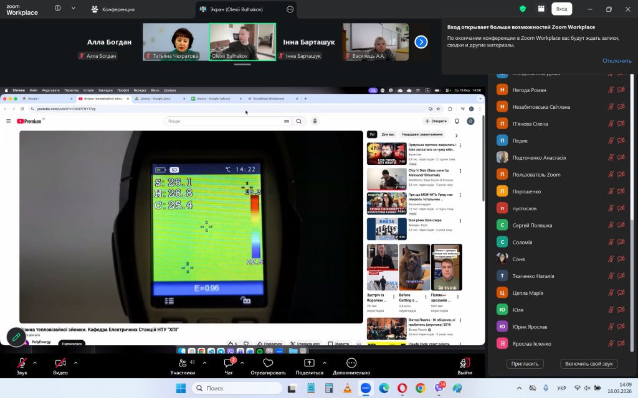638x398 pixels.
Task: Expand audio options arrow beside Звук
Action: pos(35,363)
